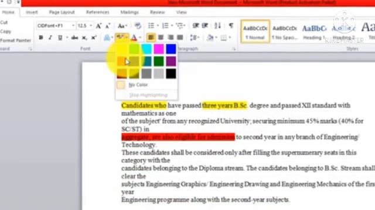Decrease the paragraph indent

point(196,26)
